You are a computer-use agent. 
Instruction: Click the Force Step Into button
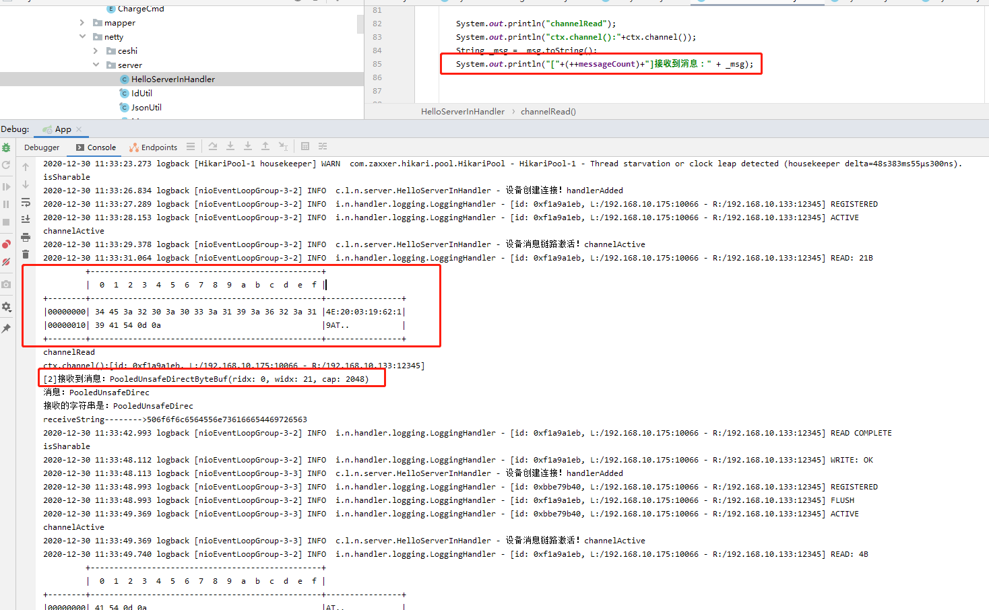coord(248,146)
